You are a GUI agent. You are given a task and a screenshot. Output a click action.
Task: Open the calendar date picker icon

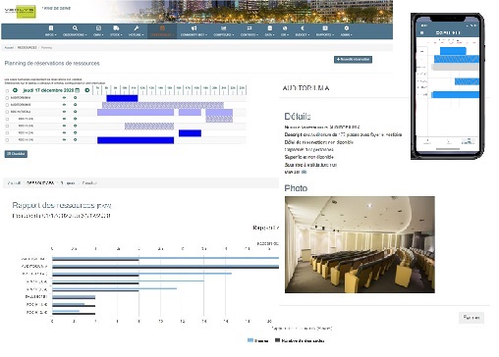[x=78, y=90]
